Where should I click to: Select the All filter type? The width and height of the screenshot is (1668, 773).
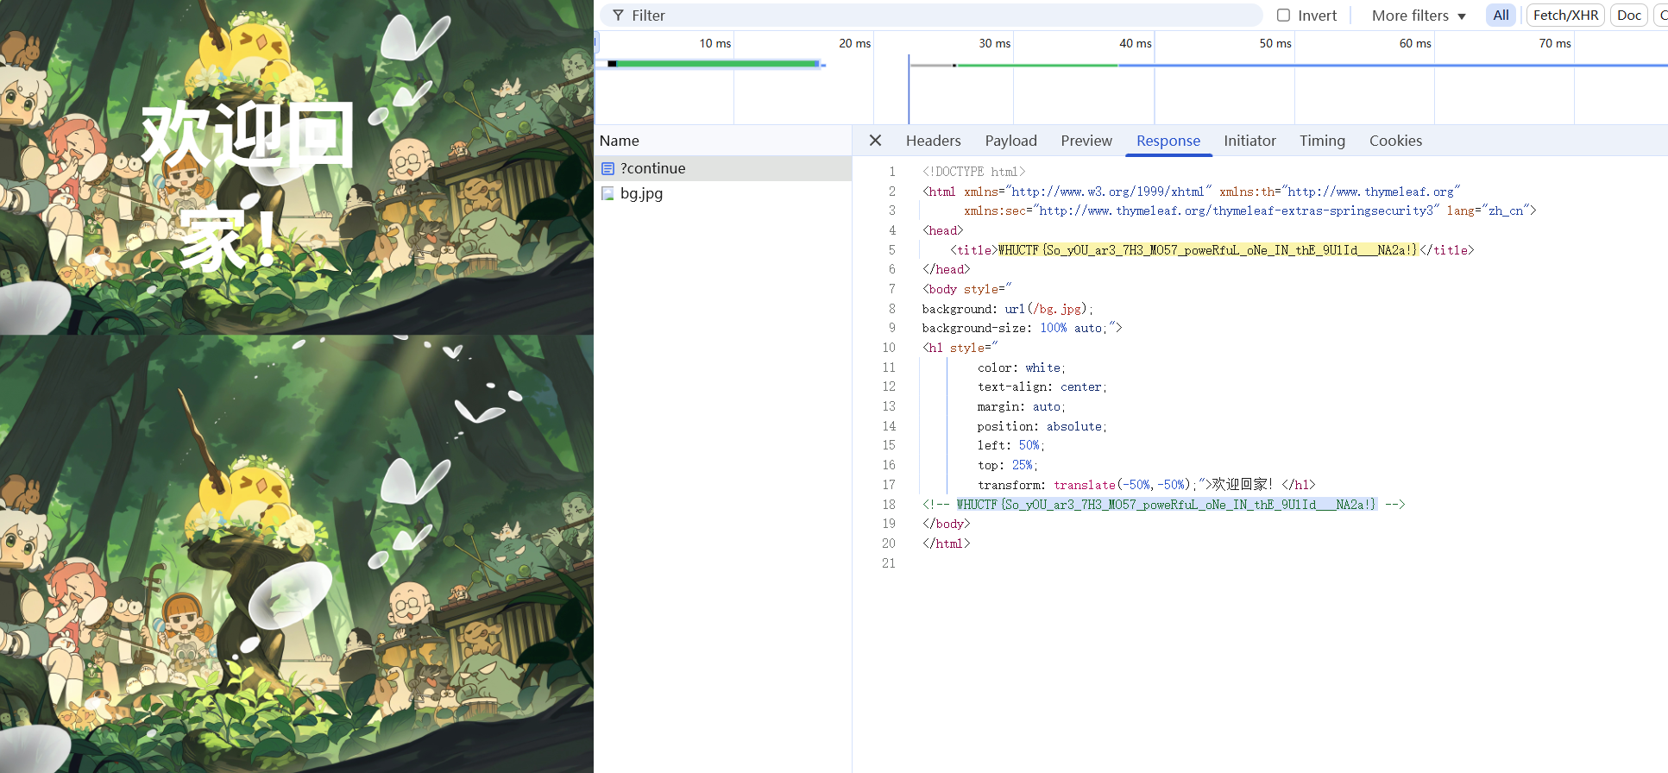pyautogui.click(x=1501, y=16)
